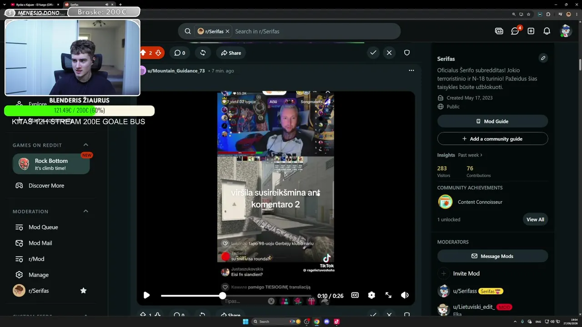Image resolution: width=582 pixels, height=327 pixels.
Task: Go to r/Mod
Action: pyautogui.click(x=36, y=259)
